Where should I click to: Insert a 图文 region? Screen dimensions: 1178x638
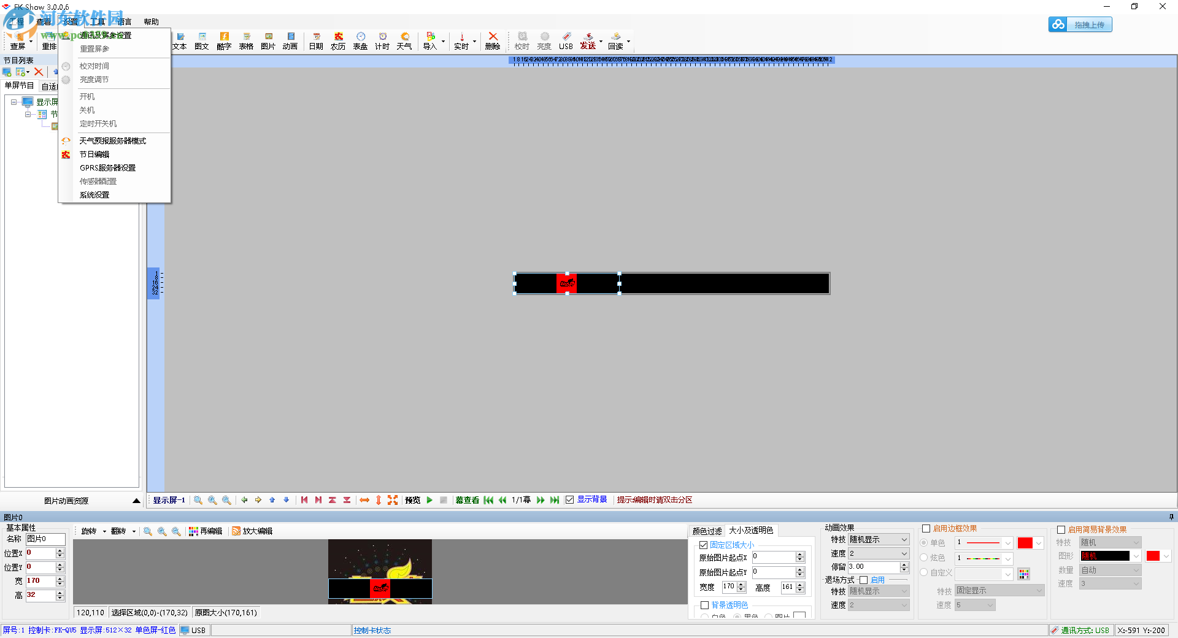point(202,41)
